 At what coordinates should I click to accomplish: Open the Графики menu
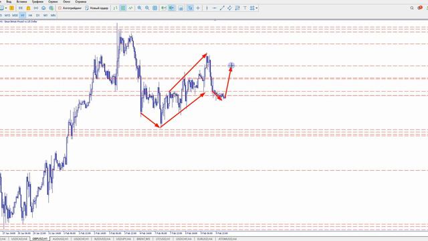coord(37,1)
